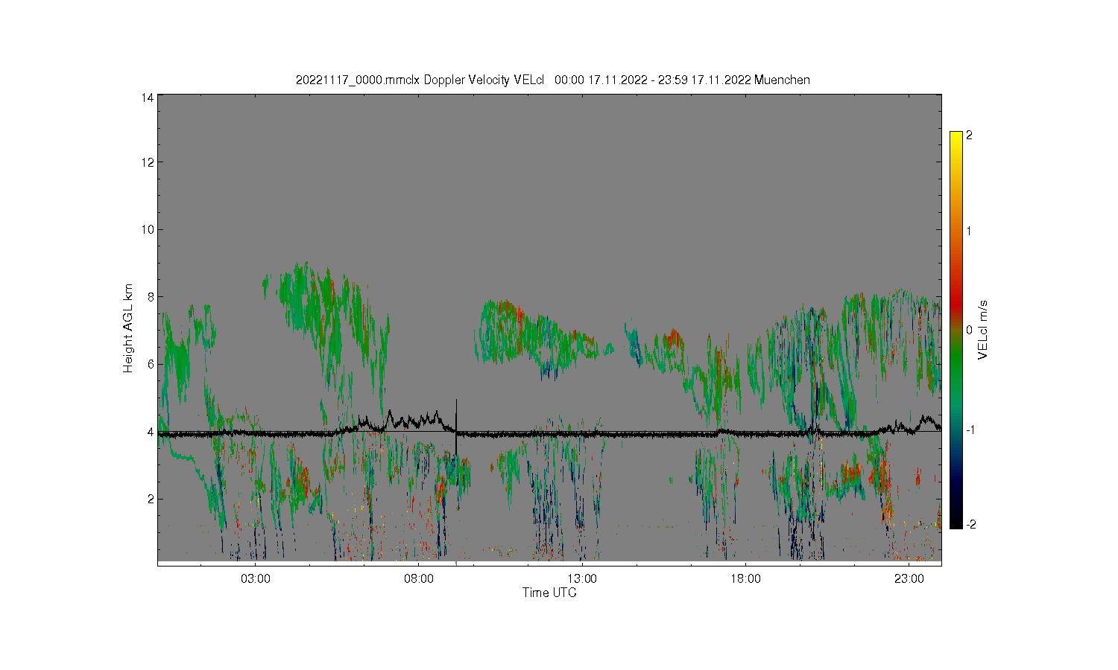
Task: Click the height tick label 6
Action: (x=151, y=364)
